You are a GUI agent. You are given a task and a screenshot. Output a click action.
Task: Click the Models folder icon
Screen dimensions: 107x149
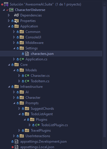coord(22,70)
